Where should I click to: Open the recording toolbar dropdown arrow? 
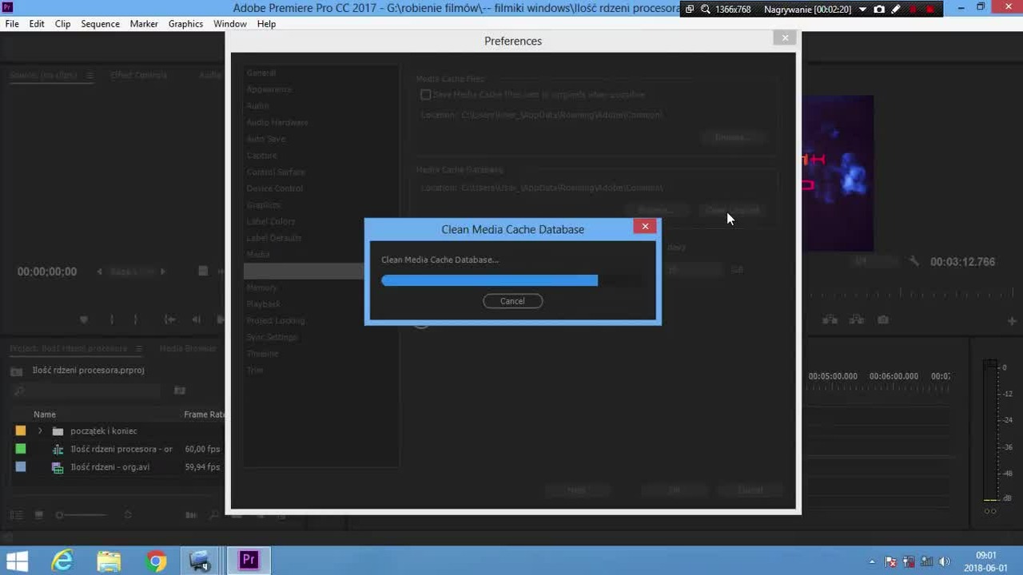[862, 10]
